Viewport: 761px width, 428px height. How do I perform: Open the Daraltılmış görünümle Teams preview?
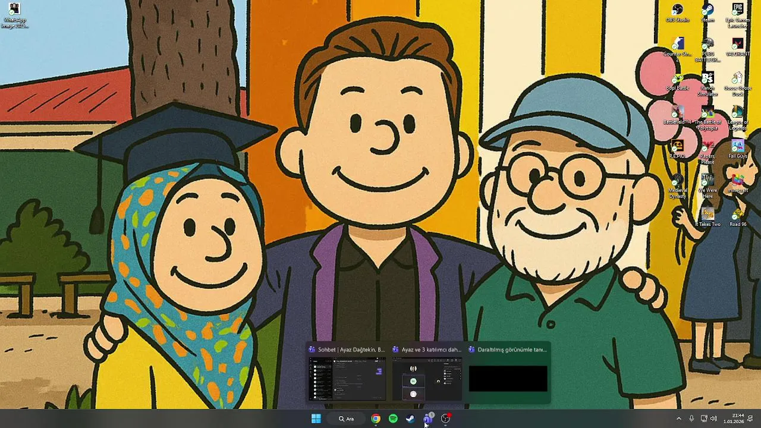[x=508, y=373]
